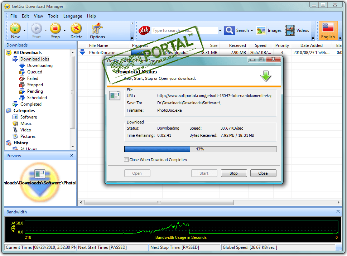Click the Stop toolbar icon
This screenshot has height=256, width=347.
coord(55,28)
